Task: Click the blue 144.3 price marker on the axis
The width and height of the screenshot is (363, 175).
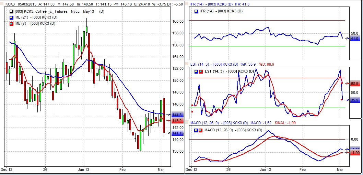Action: (x=177, y=114)
